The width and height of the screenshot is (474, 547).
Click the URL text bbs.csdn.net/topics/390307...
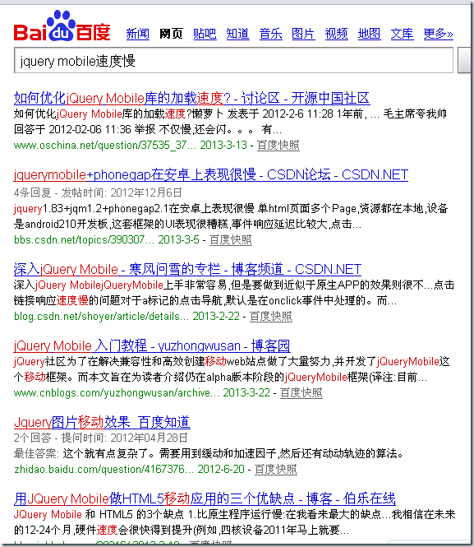pos(84,239)
